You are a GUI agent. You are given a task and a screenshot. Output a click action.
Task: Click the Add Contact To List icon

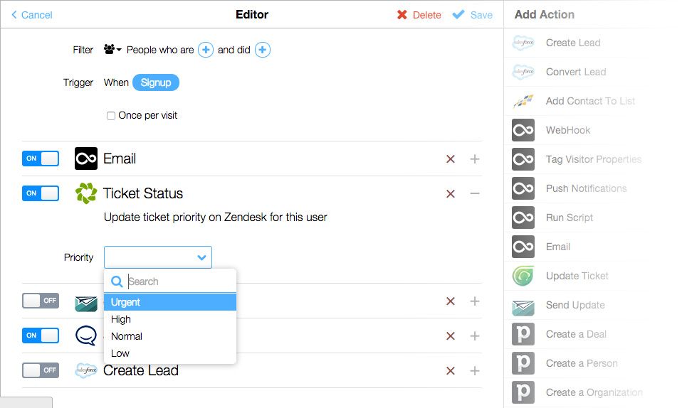[x=523, y=101]
